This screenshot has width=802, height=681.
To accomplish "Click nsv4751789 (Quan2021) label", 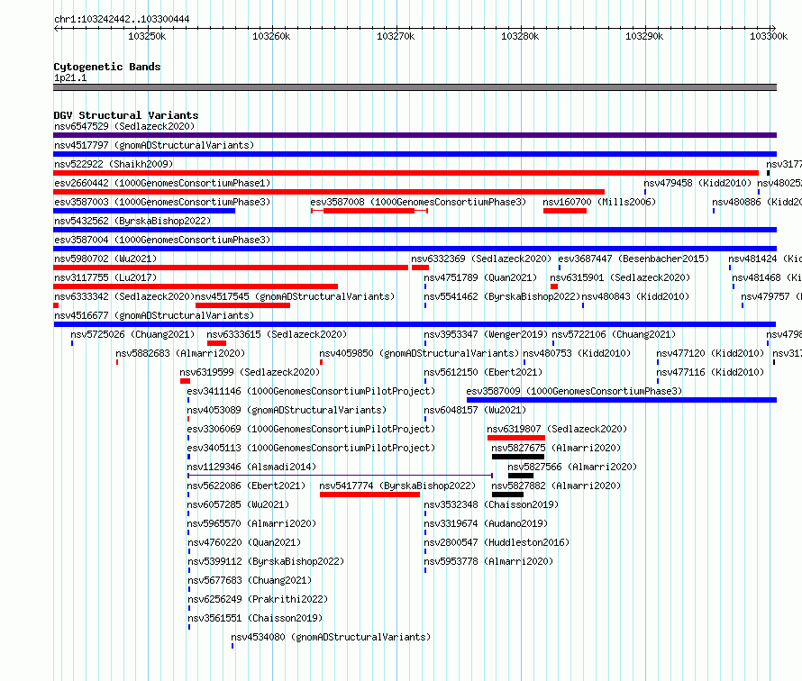I will [480, 277].
